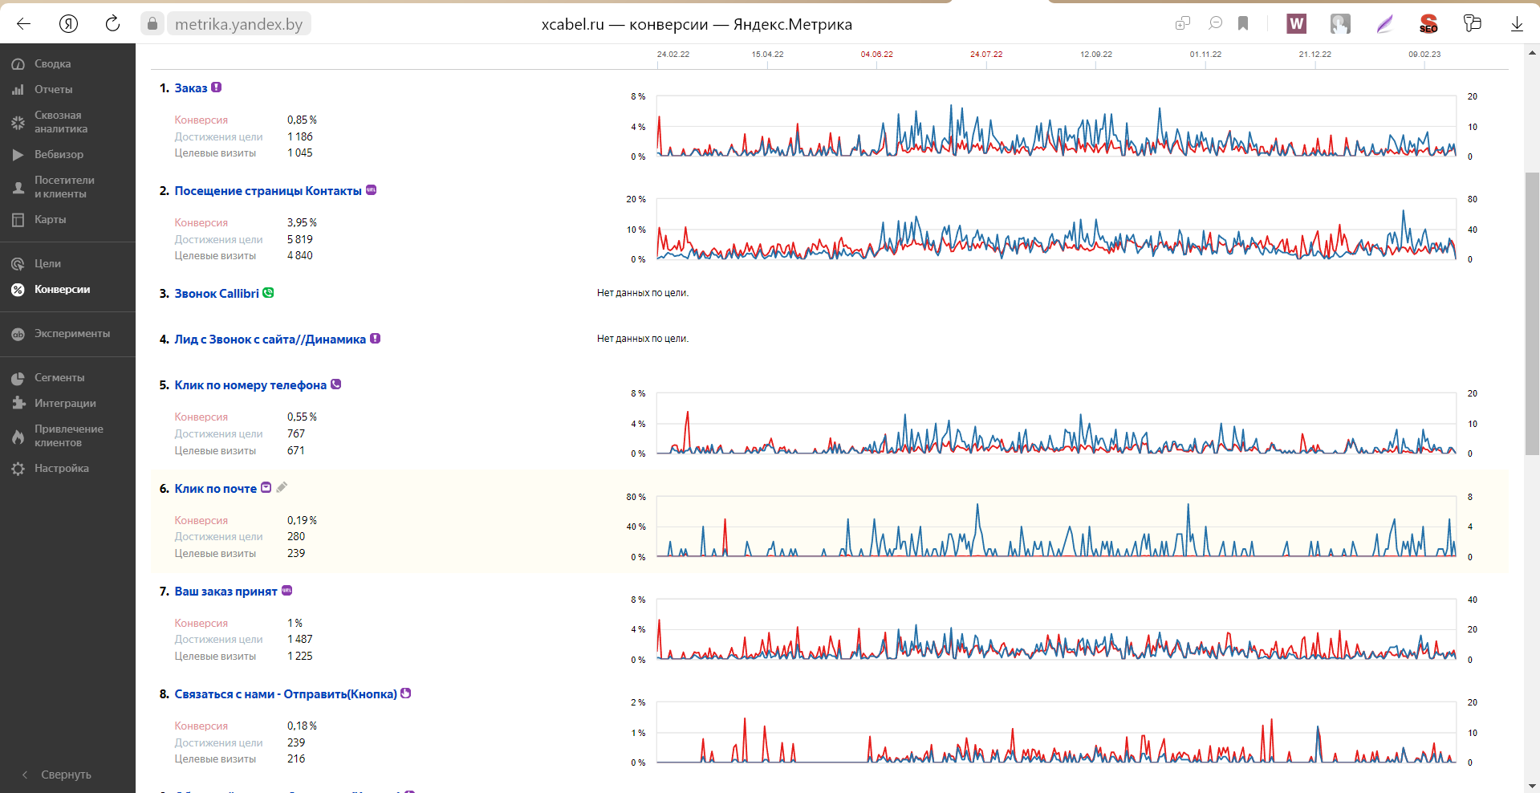Open the SEO extension icon
The height and width of the screenshot is (793, 1540).
1428,23
